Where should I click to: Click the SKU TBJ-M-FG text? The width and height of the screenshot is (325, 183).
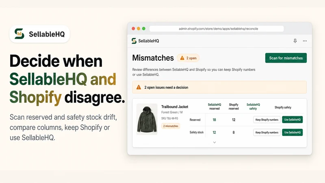(x=169, y=118)
